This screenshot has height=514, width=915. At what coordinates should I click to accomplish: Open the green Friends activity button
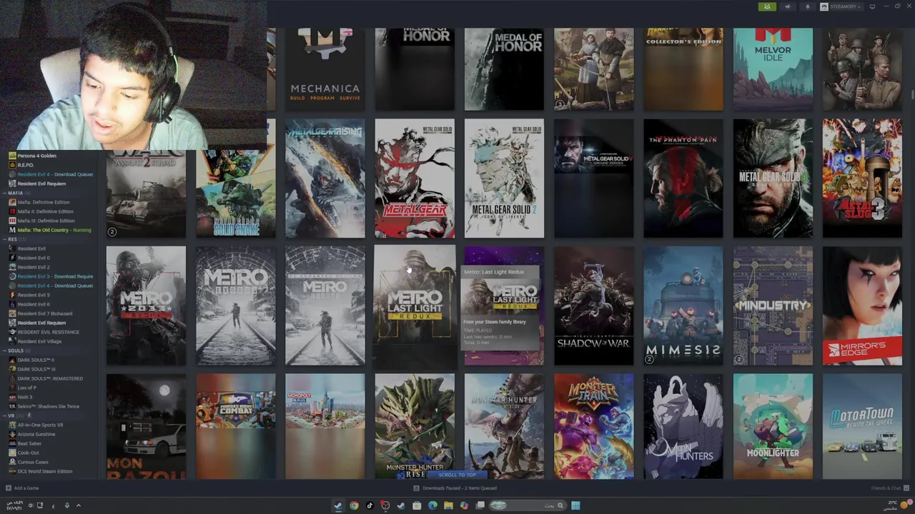coord(767,6)
